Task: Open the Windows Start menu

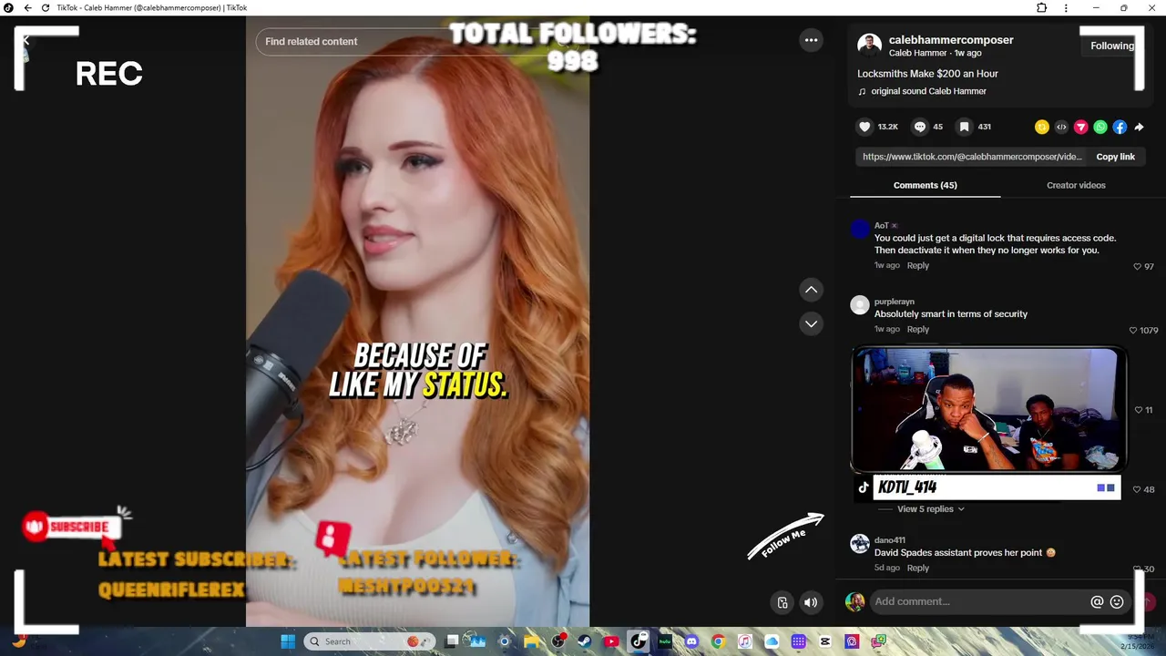Action: (288, 641)
